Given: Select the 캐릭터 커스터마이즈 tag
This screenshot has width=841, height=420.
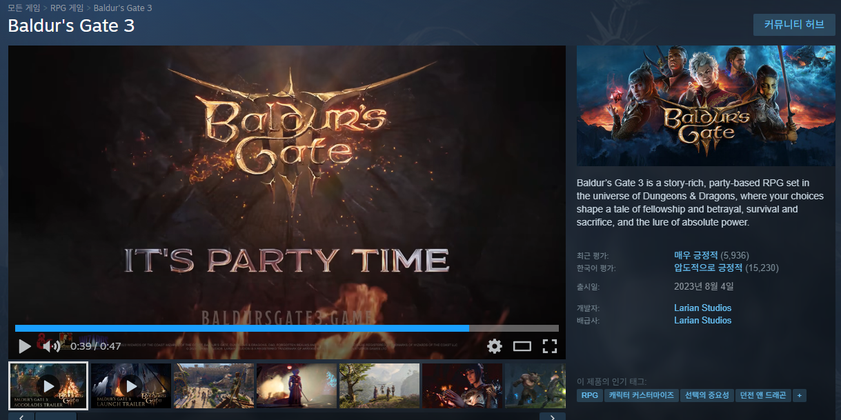Looking at the screenshot, I should (x=641, y=395).
